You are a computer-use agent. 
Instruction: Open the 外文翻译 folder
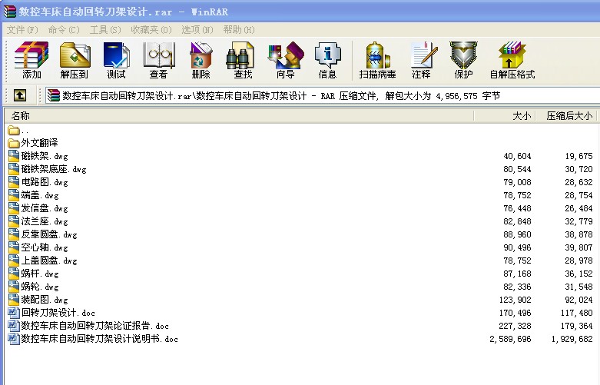pyautogui.click(x=39, y=143)
